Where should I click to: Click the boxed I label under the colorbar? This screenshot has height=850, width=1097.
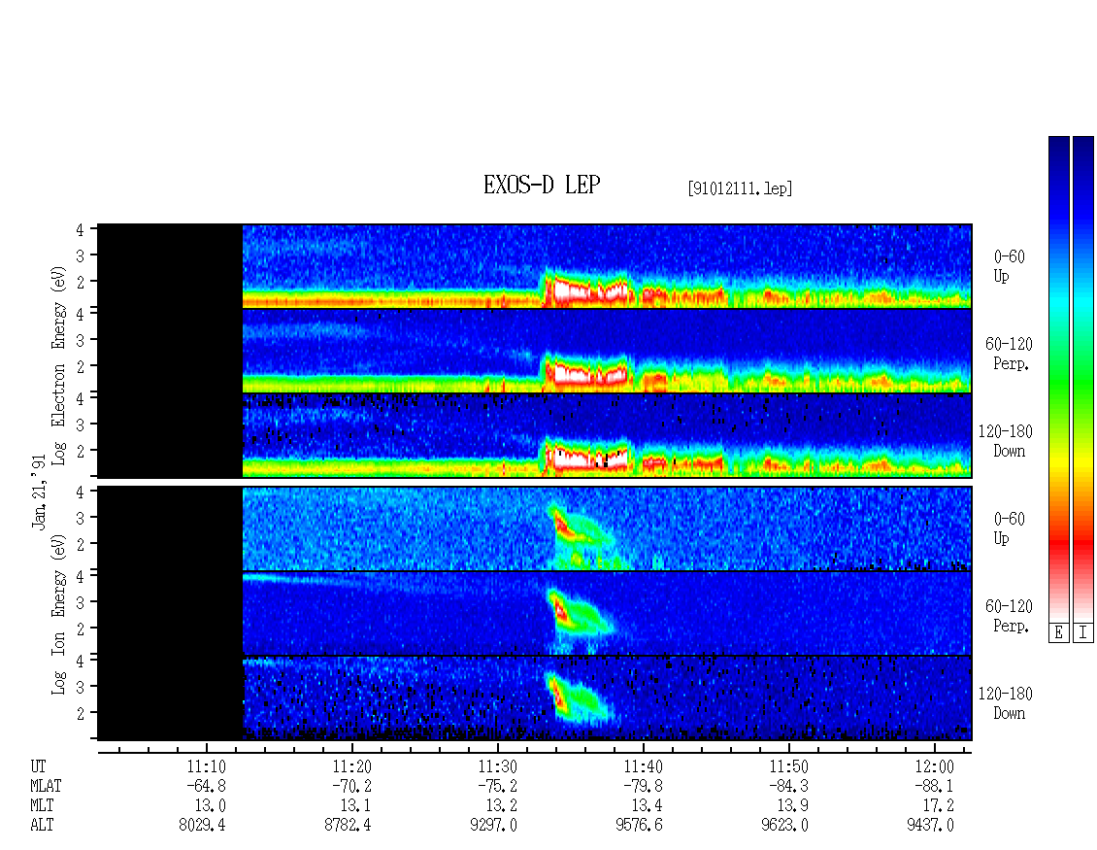tap(1083, 632)
